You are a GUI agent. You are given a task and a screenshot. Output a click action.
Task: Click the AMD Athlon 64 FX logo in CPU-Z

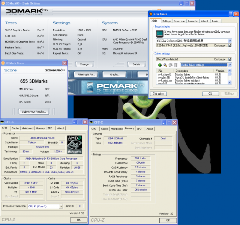[75, 145]
